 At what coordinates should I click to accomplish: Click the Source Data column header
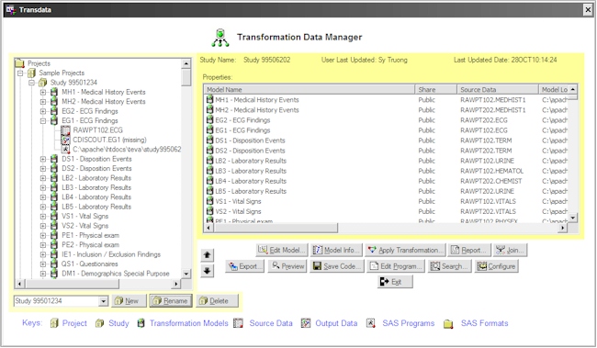tap(497, 89)
